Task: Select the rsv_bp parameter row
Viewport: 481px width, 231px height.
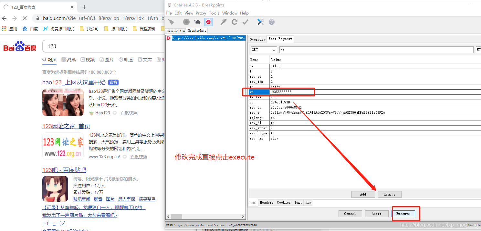Action: tap(365, 77)
